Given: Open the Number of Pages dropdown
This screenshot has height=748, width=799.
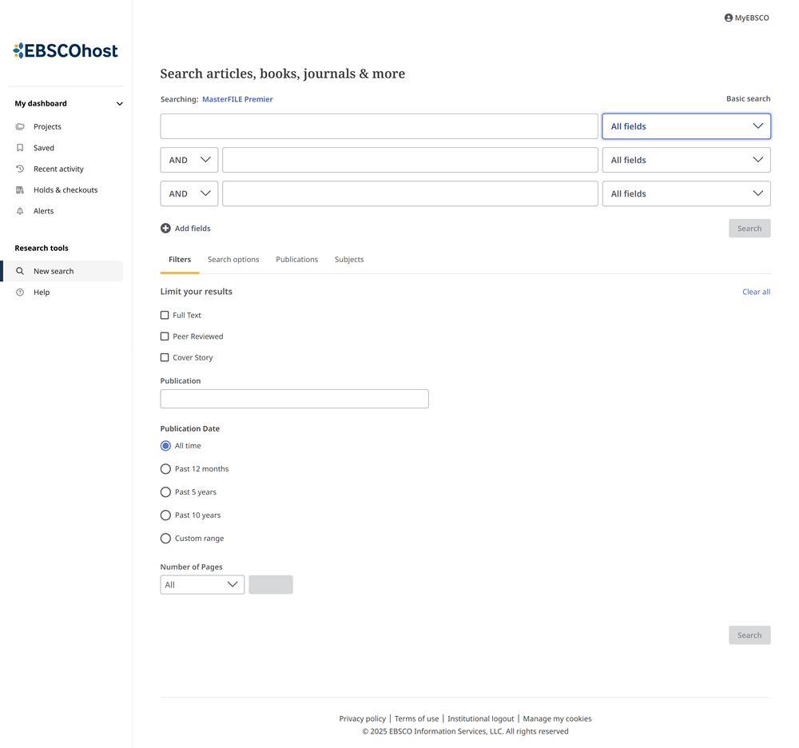Looking at the screenshot, I should click(202, 585).
